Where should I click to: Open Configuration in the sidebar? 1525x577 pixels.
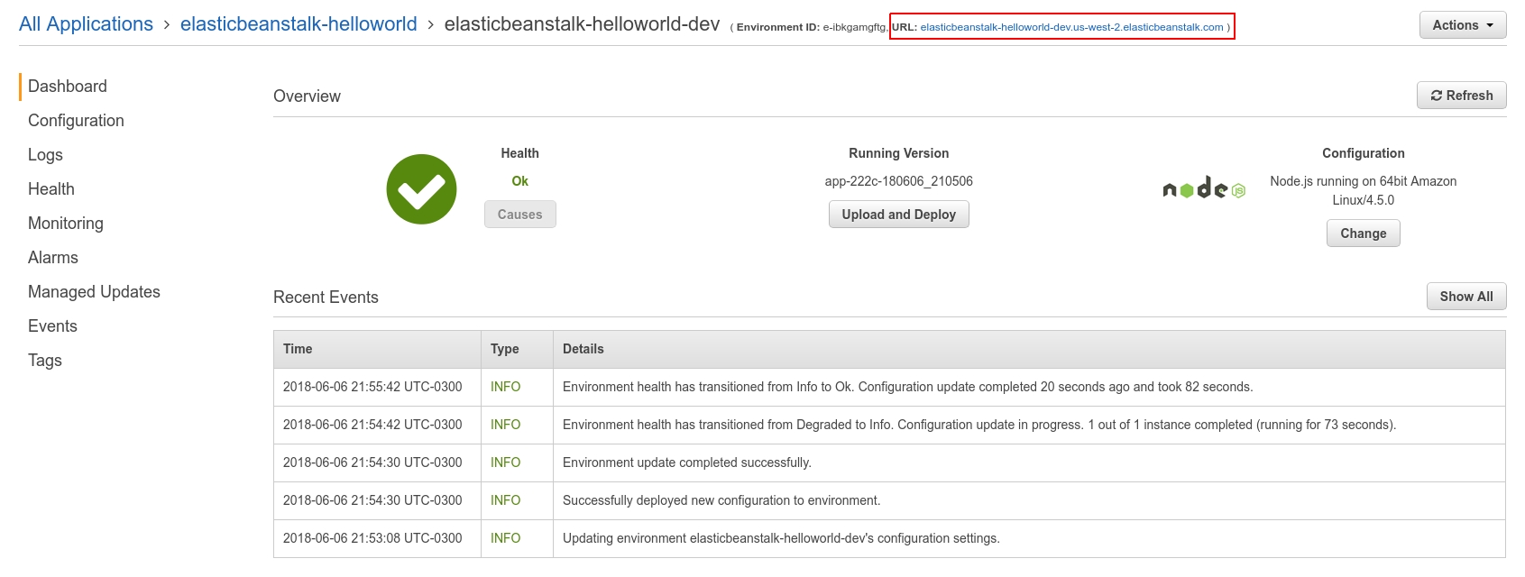[x=76, y=121]
